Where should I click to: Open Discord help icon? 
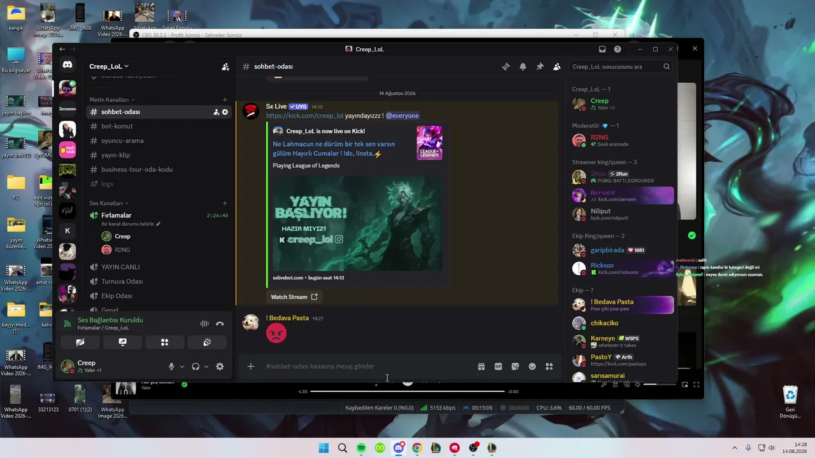618,49
